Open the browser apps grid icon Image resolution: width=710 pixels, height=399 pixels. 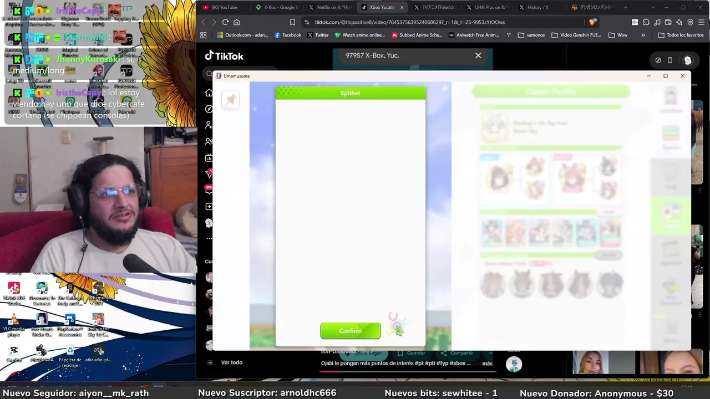pos(204,35)
